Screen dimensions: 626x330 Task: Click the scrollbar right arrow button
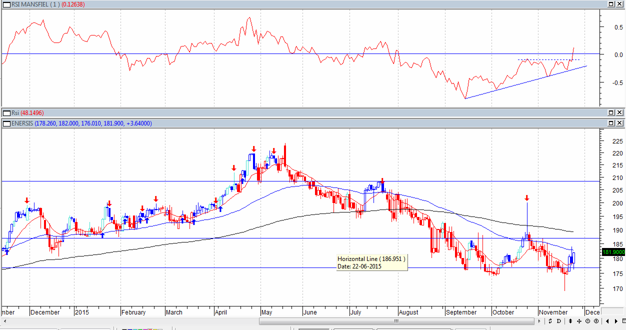[x=539, y=321]
